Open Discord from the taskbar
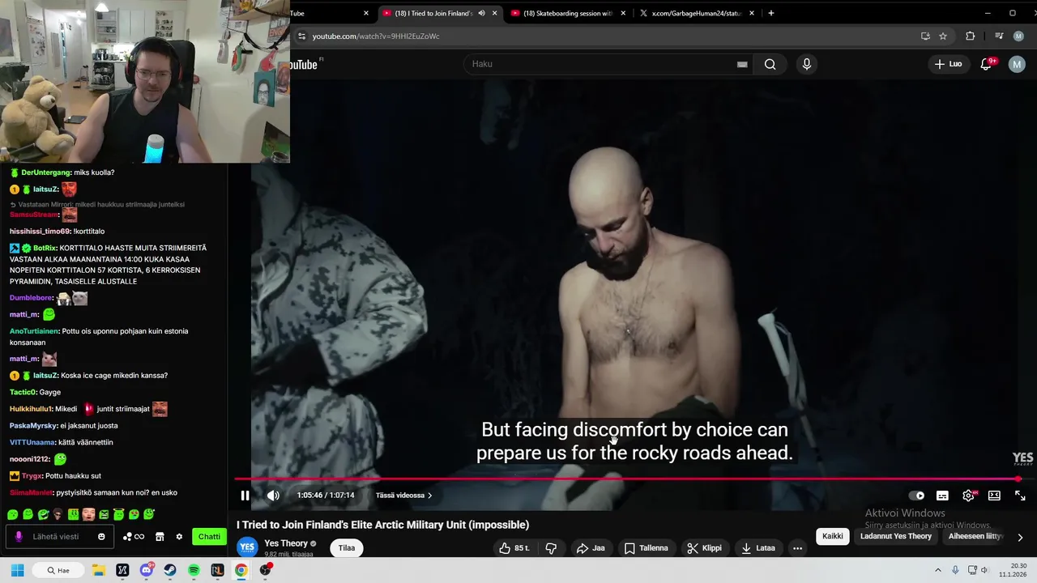Screen dimensions: 1037x583 coord(146,570)
